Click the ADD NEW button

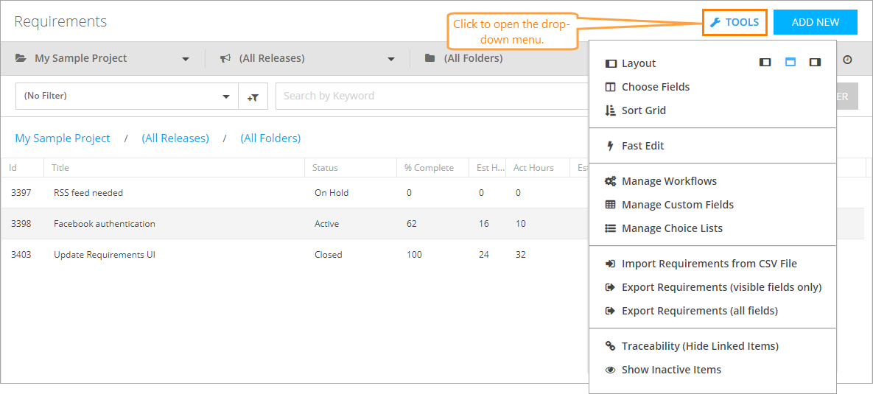(815, 22)
